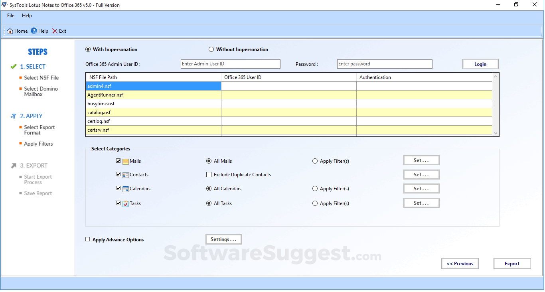Open advance options Settings button
This screenshot has width=545, height=292.
click(x=223, y=239)
